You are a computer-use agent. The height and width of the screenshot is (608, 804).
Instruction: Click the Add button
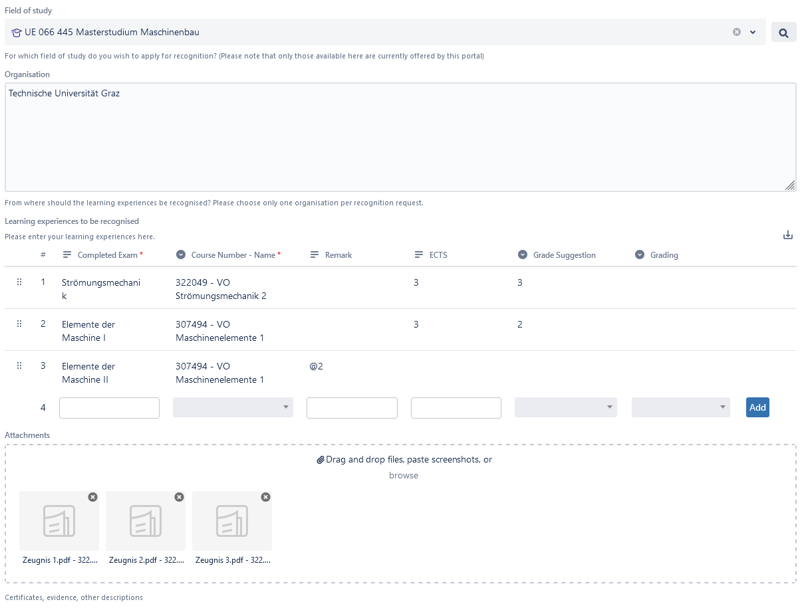click(x=757, y=407)
